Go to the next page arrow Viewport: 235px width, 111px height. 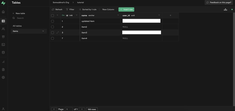pyautogui.click(x=82, y=109)
